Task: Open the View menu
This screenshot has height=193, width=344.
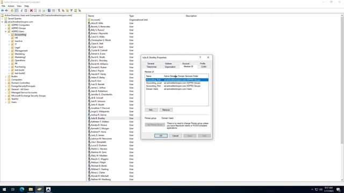Action: [x=19, y=6]
